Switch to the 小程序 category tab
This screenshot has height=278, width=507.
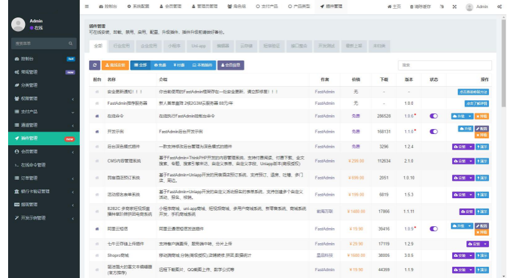pos(174,46)
